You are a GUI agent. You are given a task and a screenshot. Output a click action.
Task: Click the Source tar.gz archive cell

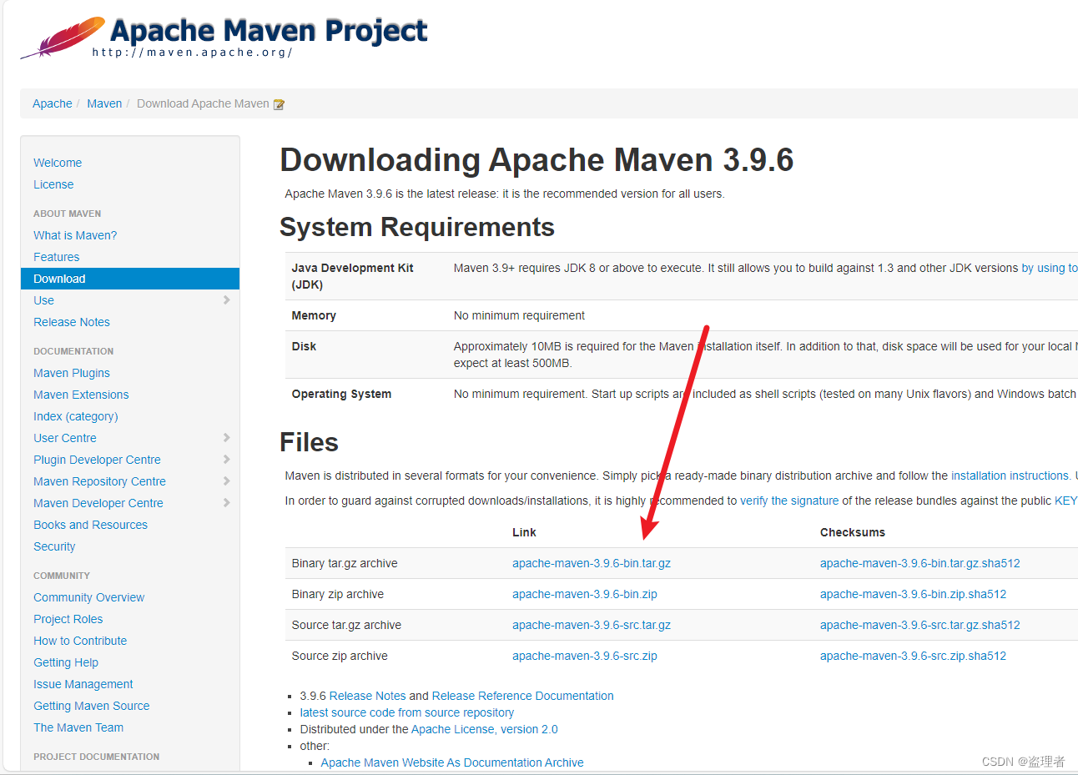(x=346, y=625)
